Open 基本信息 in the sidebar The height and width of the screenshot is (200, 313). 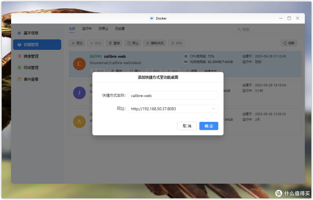click(37, 33)
